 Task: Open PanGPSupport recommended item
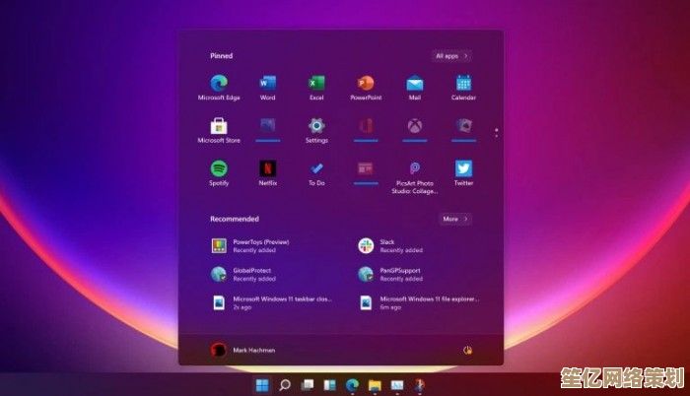click(390, 274)
